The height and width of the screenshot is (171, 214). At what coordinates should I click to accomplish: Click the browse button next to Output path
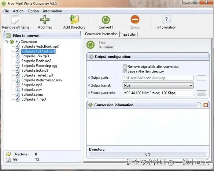(201, 78)
